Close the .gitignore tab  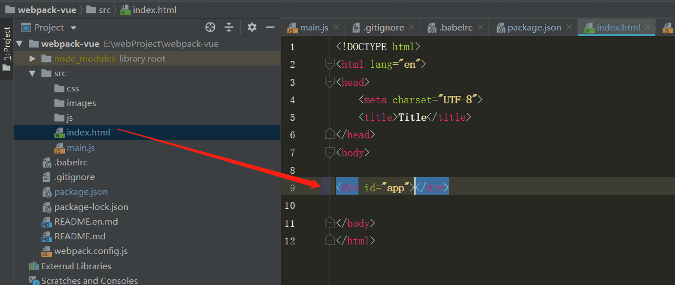(x=412, y=28)
